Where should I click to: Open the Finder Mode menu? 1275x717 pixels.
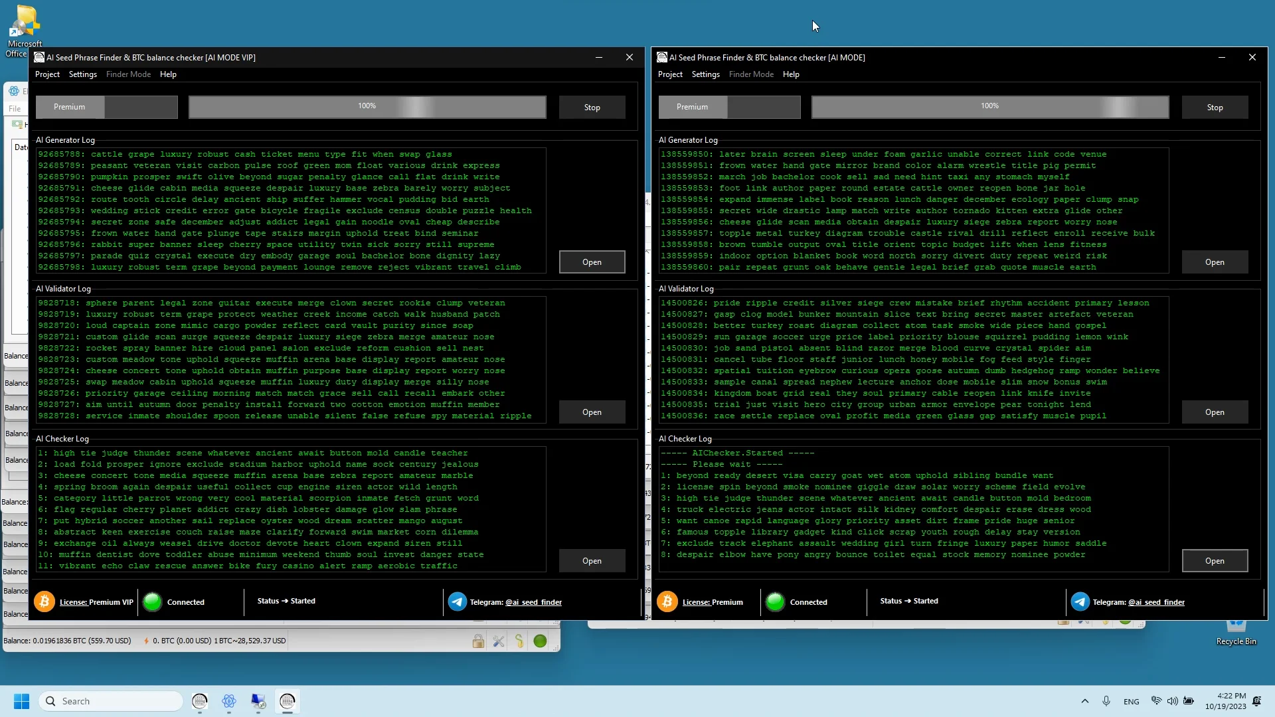point(127,74)
